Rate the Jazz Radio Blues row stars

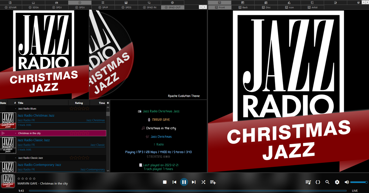(x=79, y=109)
